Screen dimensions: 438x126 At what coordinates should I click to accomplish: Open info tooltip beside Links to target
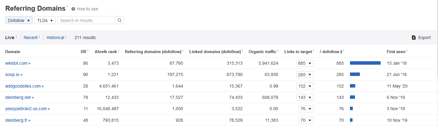313,51
